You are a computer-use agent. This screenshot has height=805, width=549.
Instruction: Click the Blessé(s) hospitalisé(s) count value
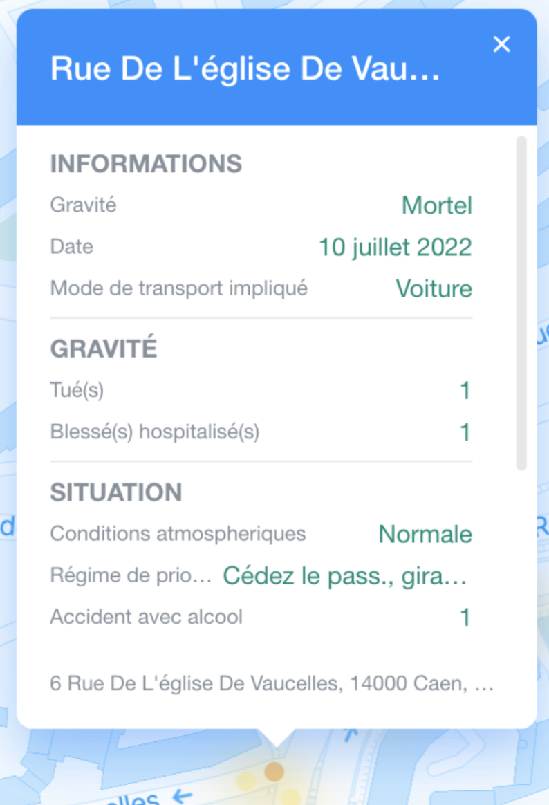pyautogui.click(x=465, y=432)
